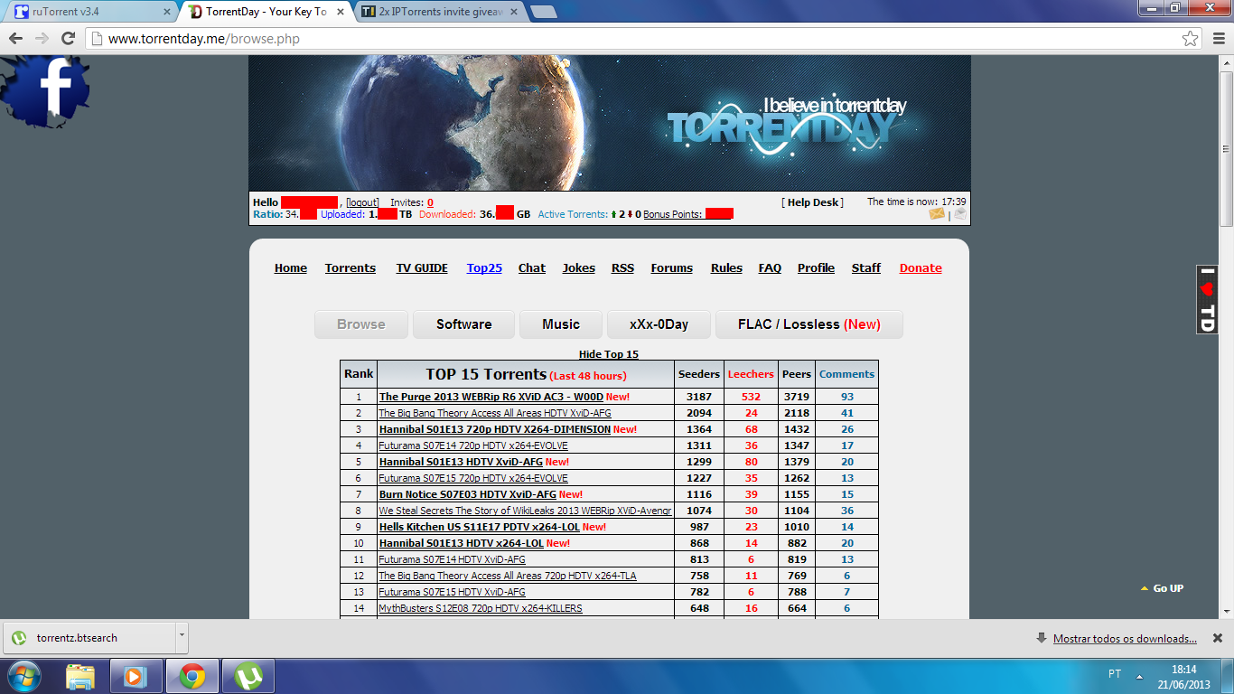Select the TorrentDay browser tab
1234x694 pixels.
pyautogui.click(x=266, y=12)
